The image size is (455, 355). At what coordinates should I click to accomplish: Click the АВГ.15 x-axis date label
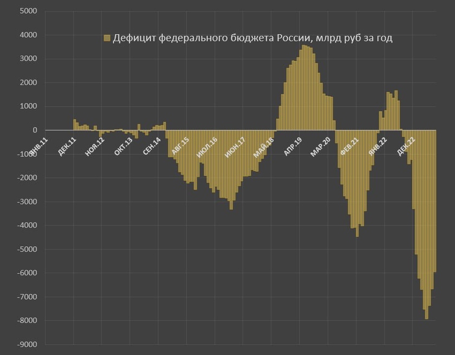[180, 146]
